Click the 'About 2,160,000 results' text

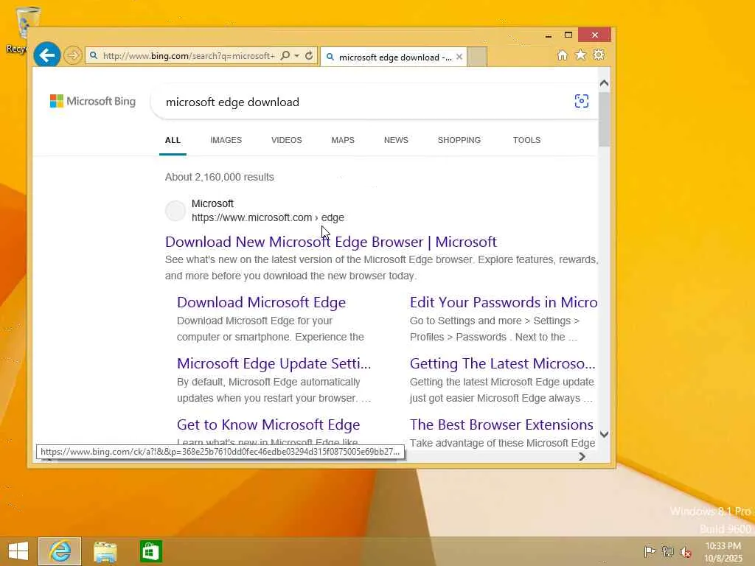220,177
